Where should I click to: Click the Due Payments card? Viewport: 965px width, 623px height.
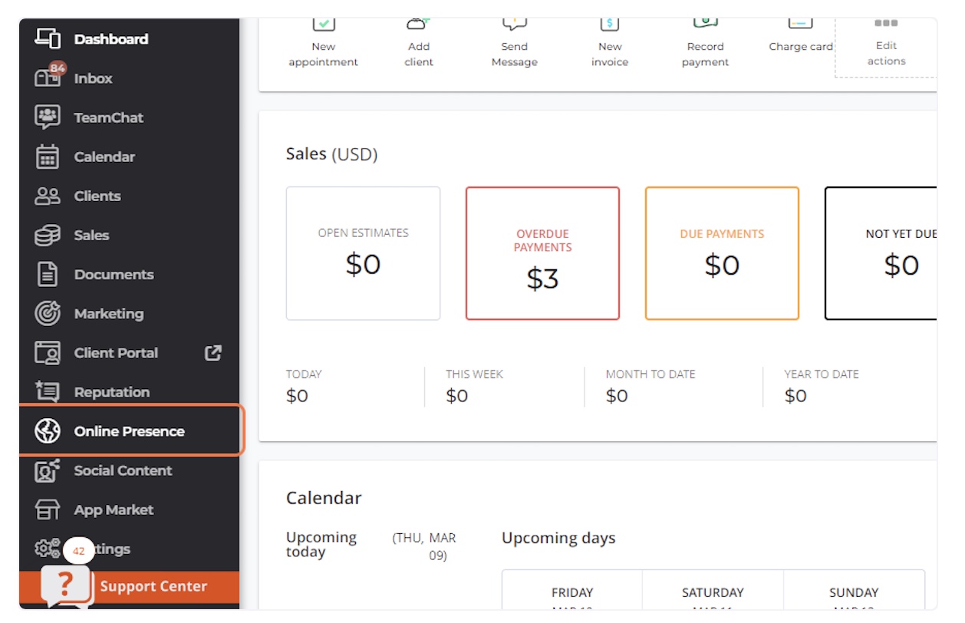tap(722, 253)
